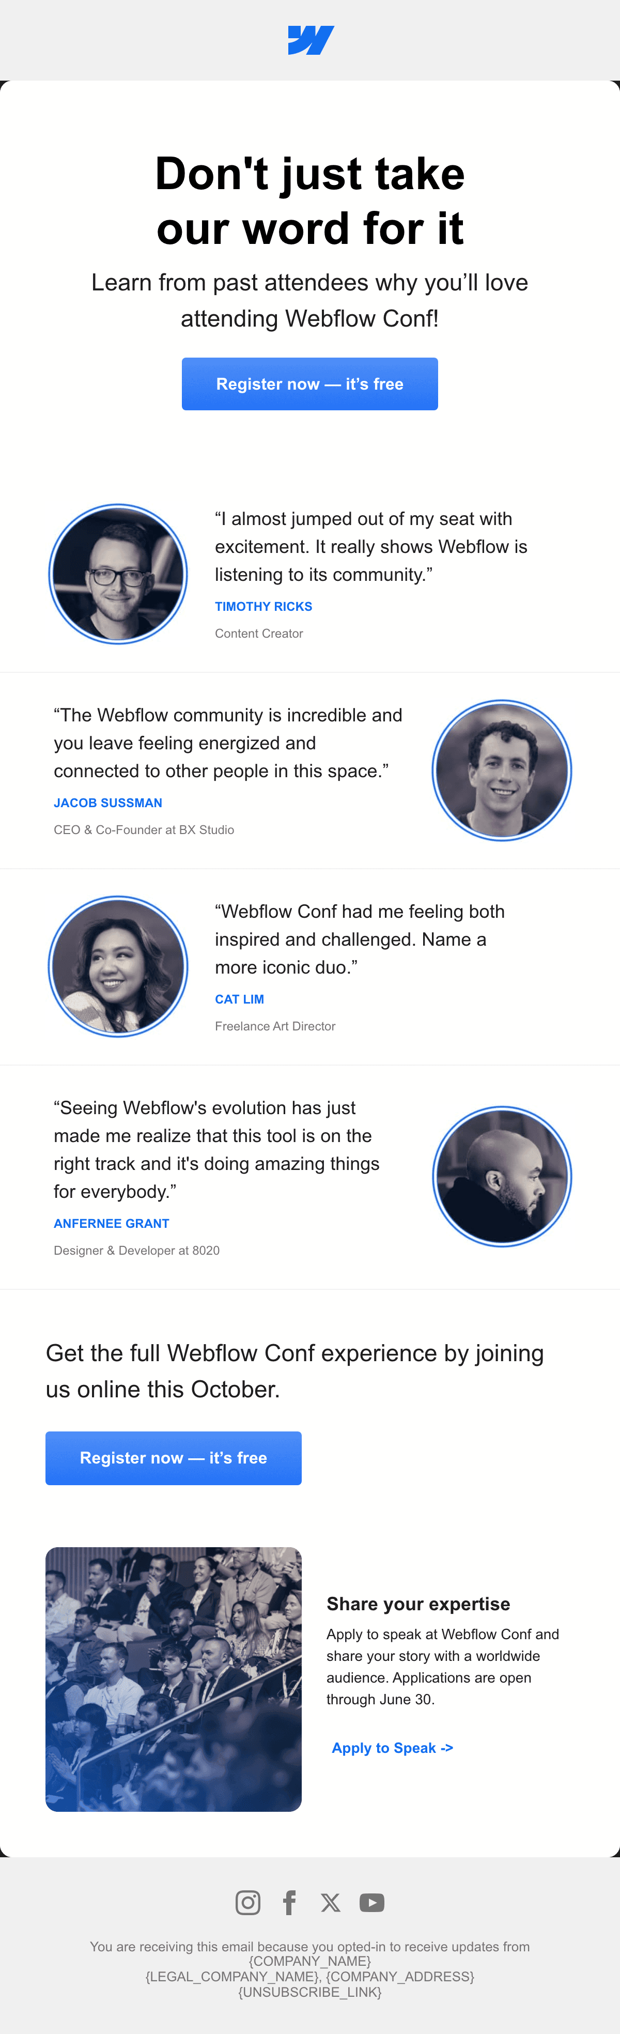This screenshot has width=620, height=2034.
Task: Click the Don't just take our word headline
Action: (309, 201)
